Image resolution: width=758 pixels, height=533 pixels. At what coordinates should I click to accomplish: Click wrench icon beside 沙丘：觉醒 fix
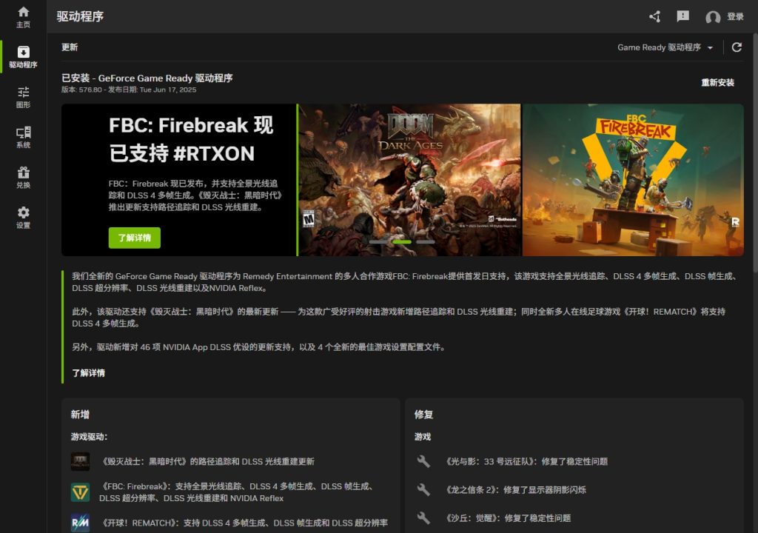(423, 518)
